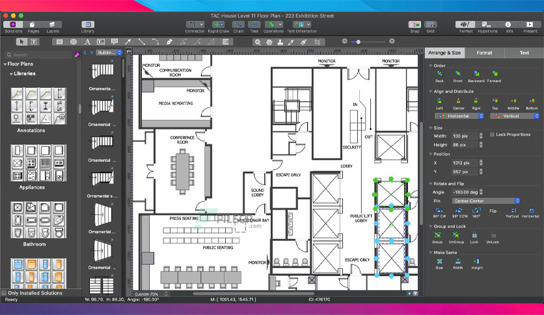
Task: Go to previous library with left chevron
Action: click(85, 52)
